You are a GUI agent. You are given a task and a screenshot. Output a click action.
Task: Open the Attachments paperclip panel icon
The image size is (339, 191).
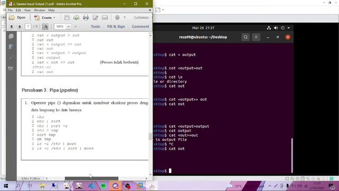11,58
